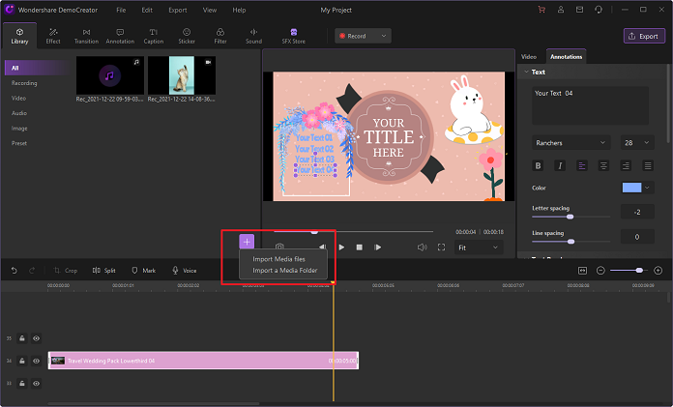
Task: Select the Recording library category
Action: 24,83
